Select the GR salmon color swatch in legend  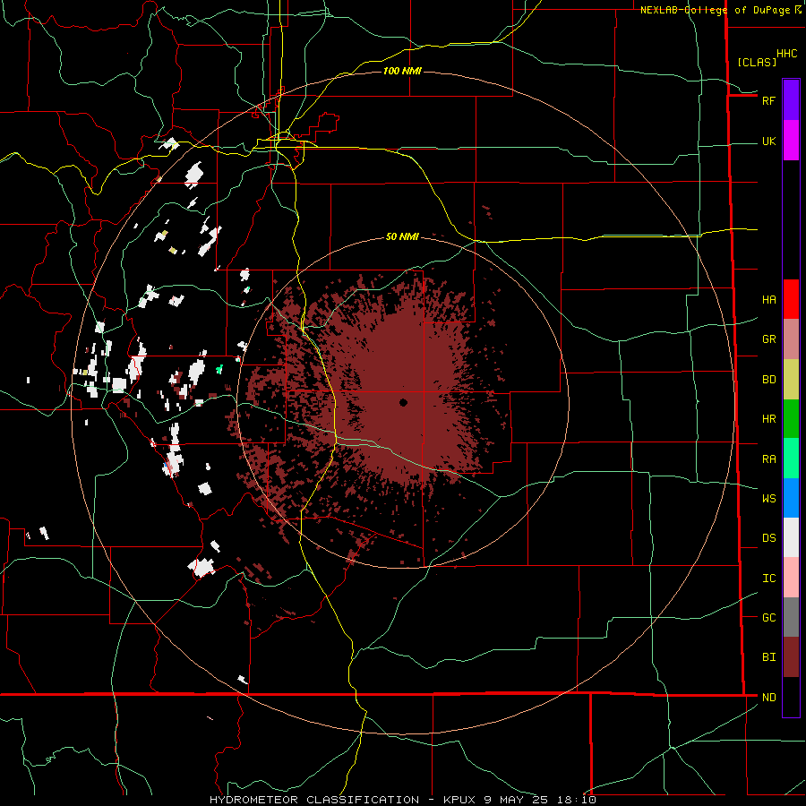pyautogui.click(x=791, y=339)
